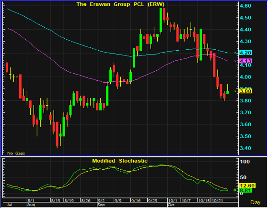
Task: Click the 8/19 date marker
Action: 69,200
